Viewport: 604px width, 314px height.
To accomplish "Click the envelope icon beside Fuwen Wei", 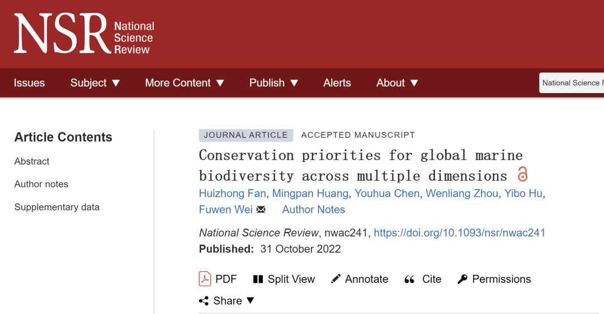I will pos(261,210).
